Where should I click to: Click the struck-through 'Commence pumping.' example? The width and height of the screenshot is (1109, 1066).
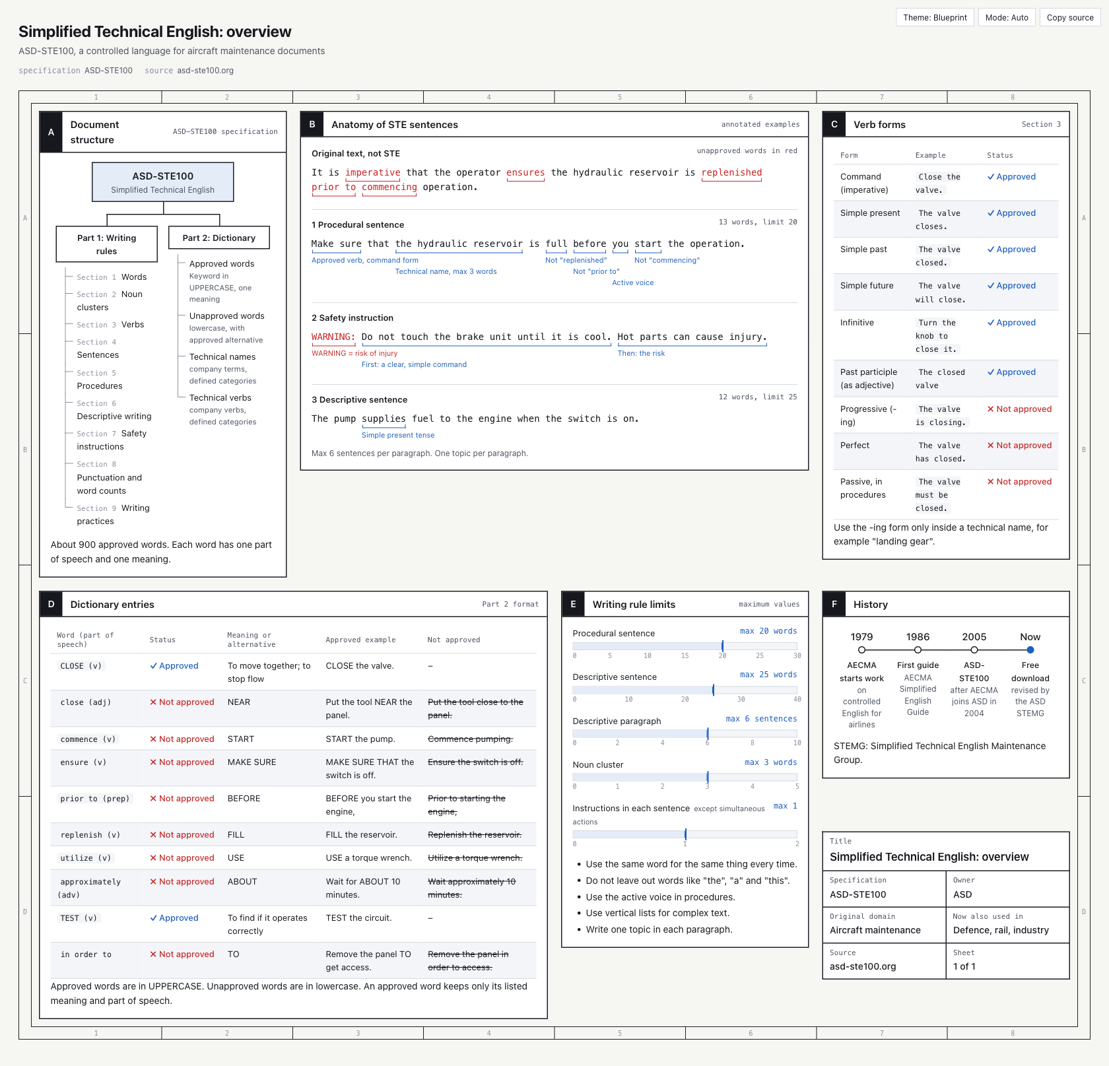coord(470,739)
